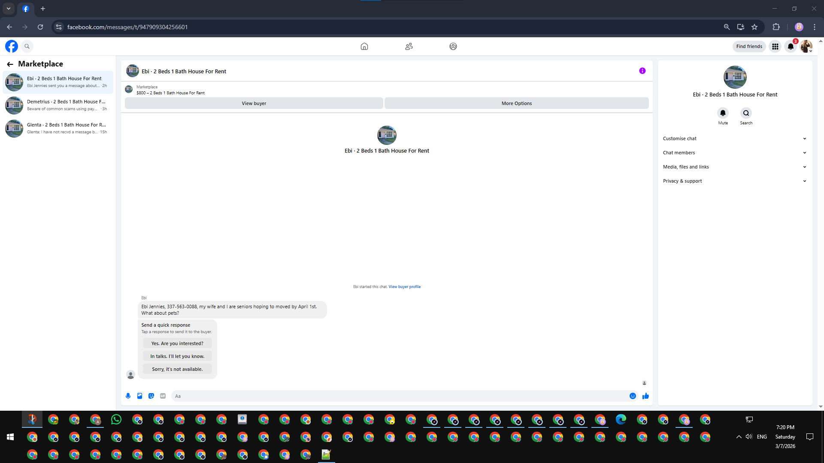
Task: Follow the View buyer profile link
Action: [405, 287]
